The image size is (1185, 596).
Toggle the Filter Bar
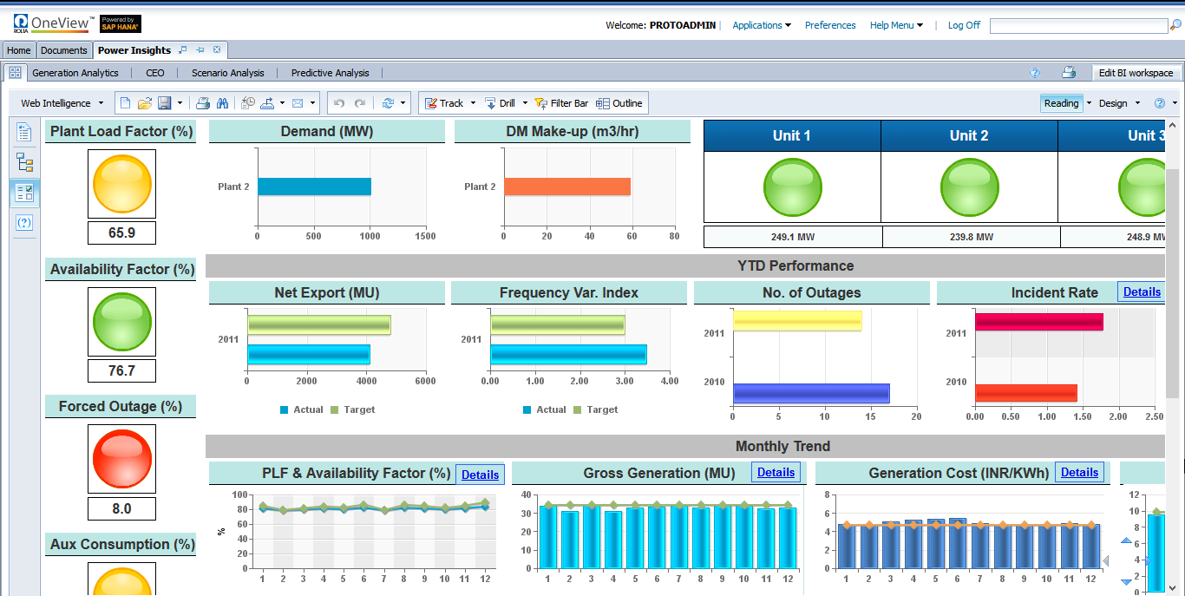pyautogui.click(x=560, y=103)
